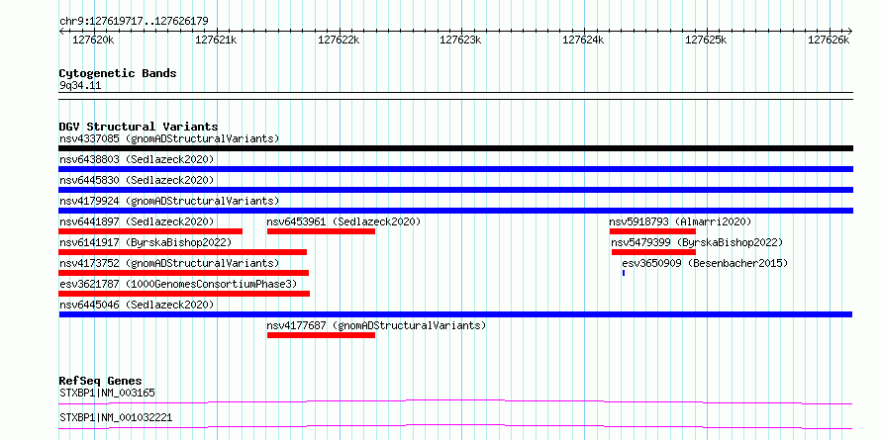Click the blue nsv4179924 variant bar
881x440 pixels.
[x=455, y=211]
